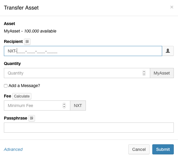Cancel the asset transfer
This screenshot has width=178, height=158.
[139, 149]
